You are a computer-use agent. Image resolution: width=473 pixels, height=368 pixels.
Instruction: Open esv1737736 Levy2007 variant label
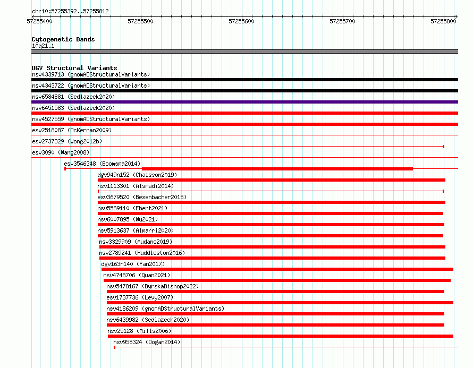pos(140,297)
